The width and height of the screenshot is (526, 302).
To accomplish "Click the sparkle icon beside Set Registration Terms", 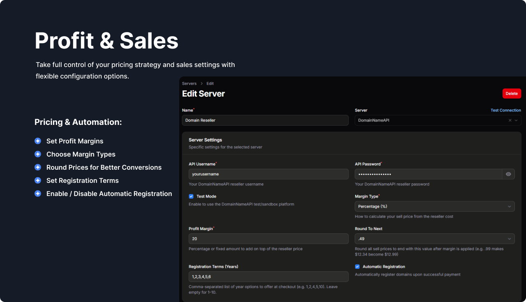I will pyautogui.click(x=38, y=180).
